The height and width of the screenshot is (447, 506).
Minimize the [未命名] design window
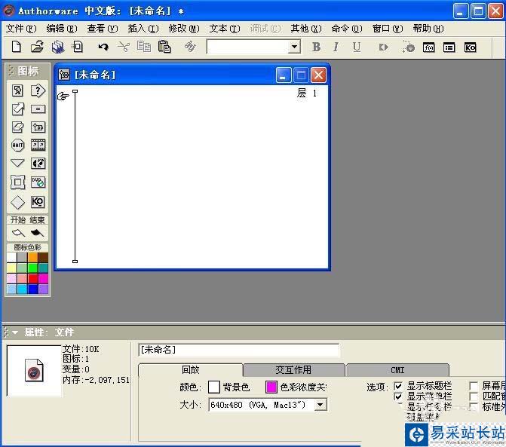coord(284,75)
